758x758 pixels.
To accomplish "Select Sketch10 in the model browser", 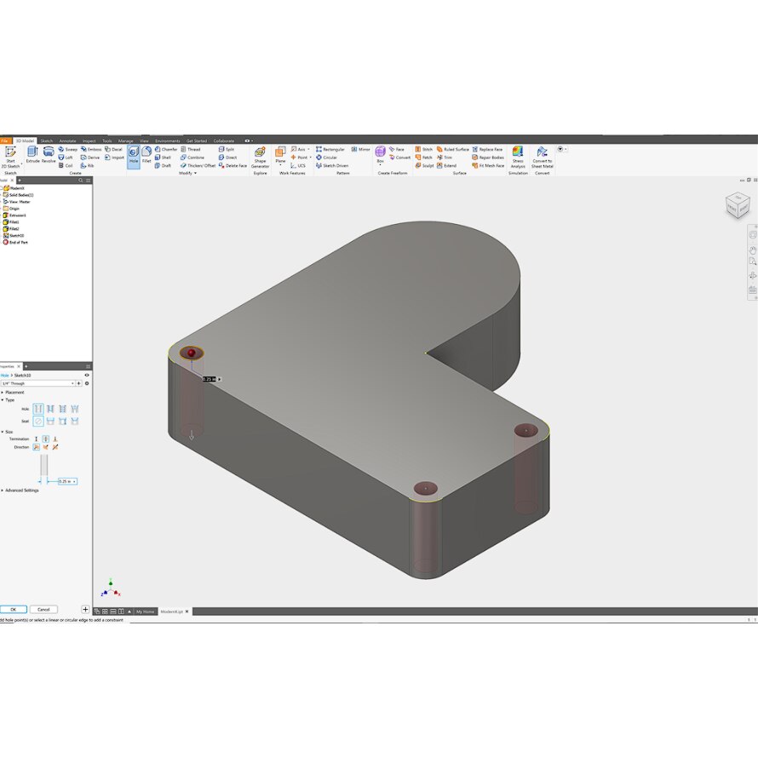I will [14, 235].
